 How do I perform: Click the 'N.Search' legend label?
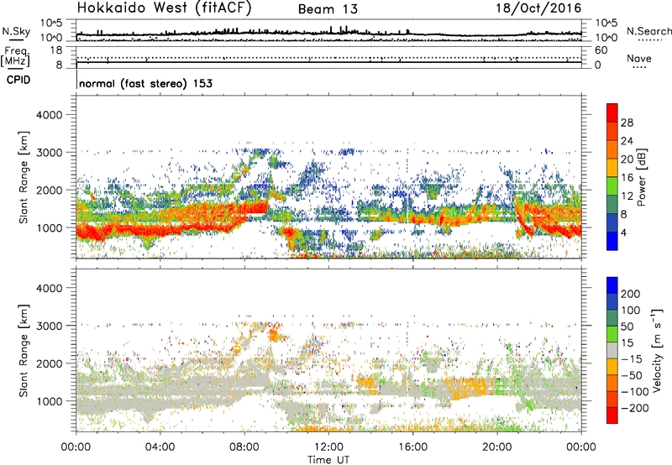coord(648,31)
